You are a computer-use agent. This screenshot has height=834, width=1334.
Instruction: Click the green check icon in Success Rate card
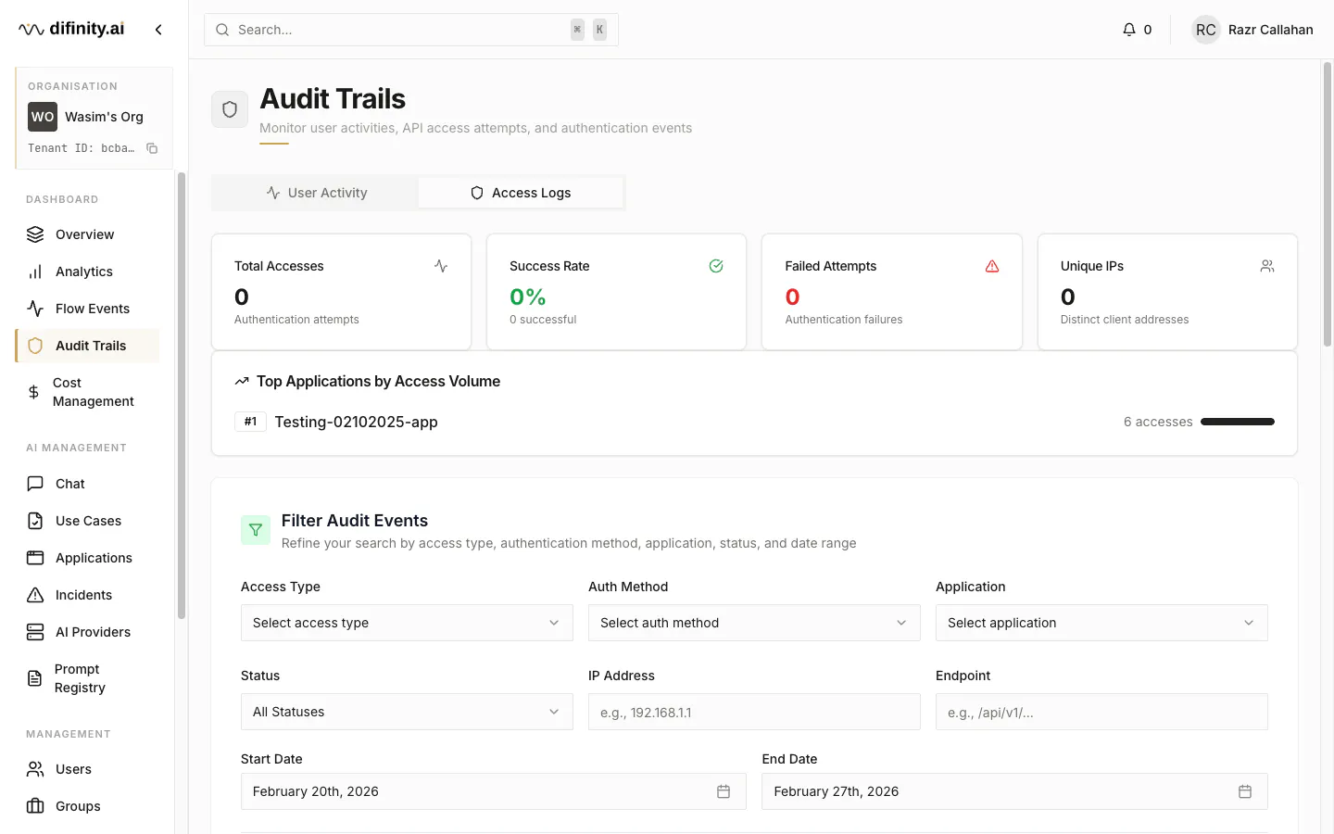coord(716,266)
